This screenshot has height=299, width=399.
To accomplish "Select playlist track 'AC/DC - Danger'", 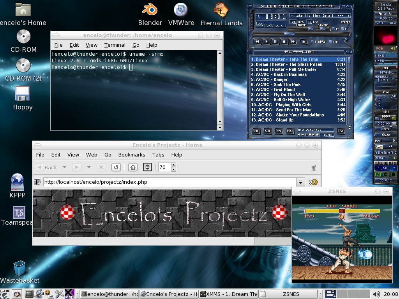I will (x=298, y=79).
